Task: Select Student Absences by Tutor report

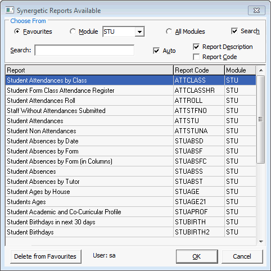Action: point(130,182)
